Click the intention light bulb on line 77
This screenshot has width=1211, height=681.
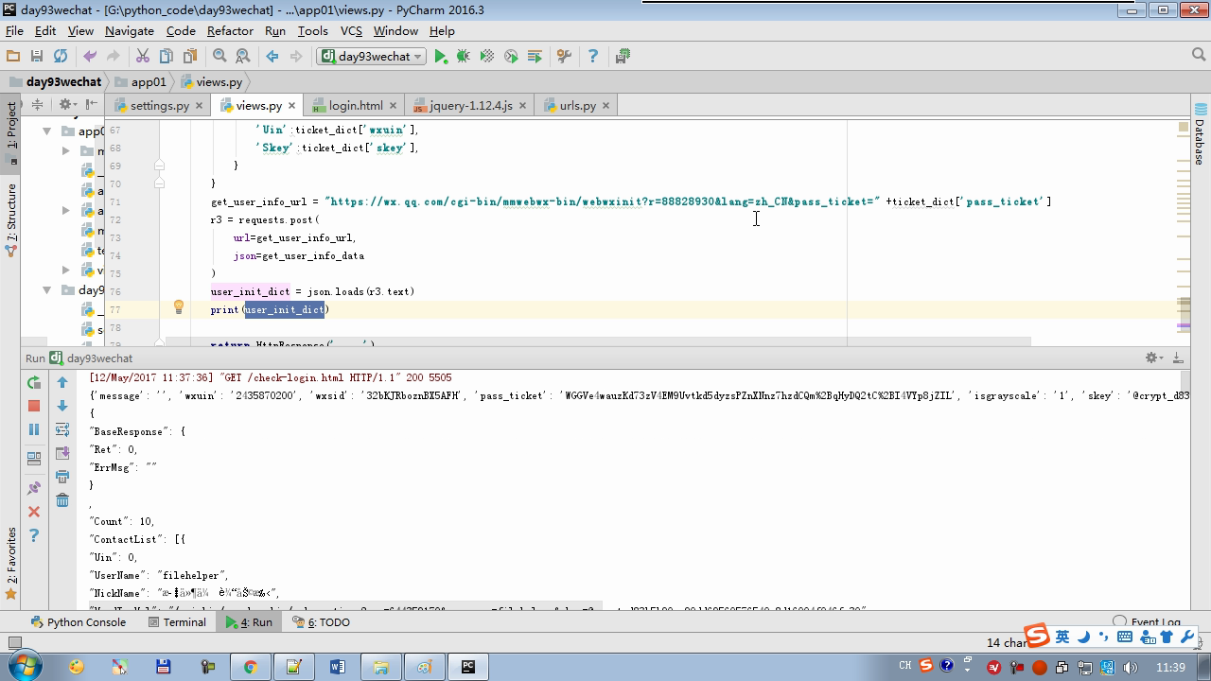178,307
